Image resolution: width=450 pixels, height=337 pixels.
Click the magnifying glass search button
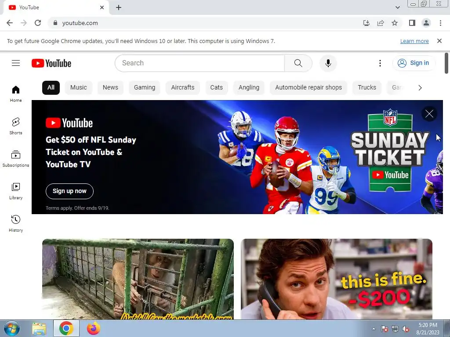(x=298, y=63)
